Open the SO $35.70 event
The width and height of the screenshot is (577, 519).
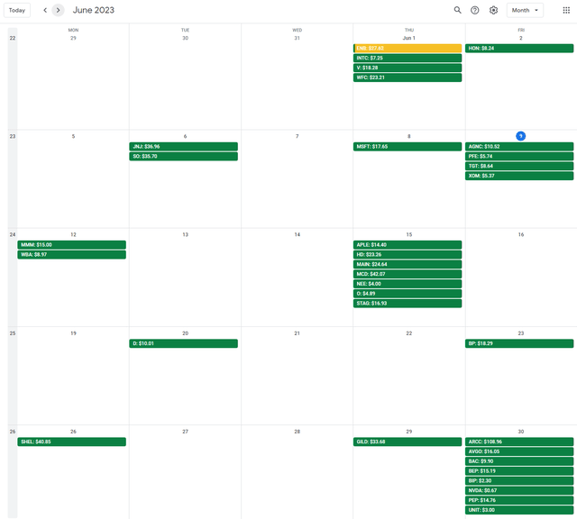point(183,156)
